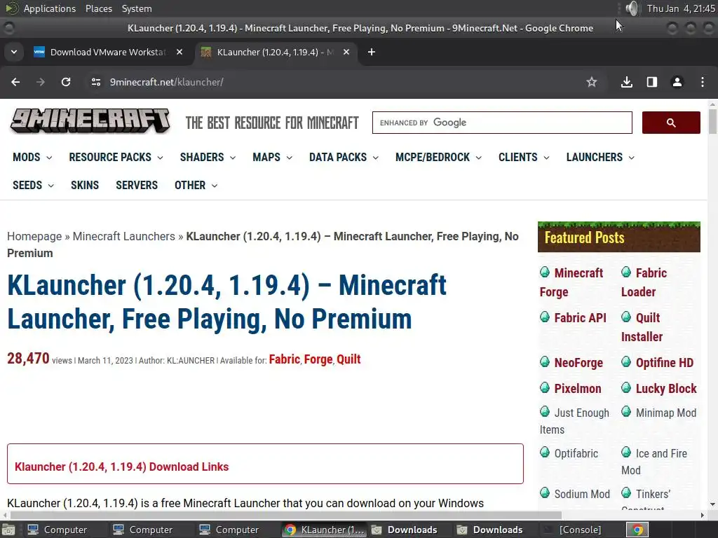
Task: Open the Fabric API featured post
Action: click(x=580, y=317)
